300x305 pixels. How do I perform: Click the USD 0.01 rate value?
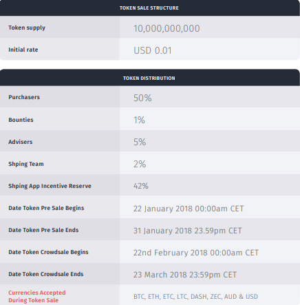coord(153,50)
